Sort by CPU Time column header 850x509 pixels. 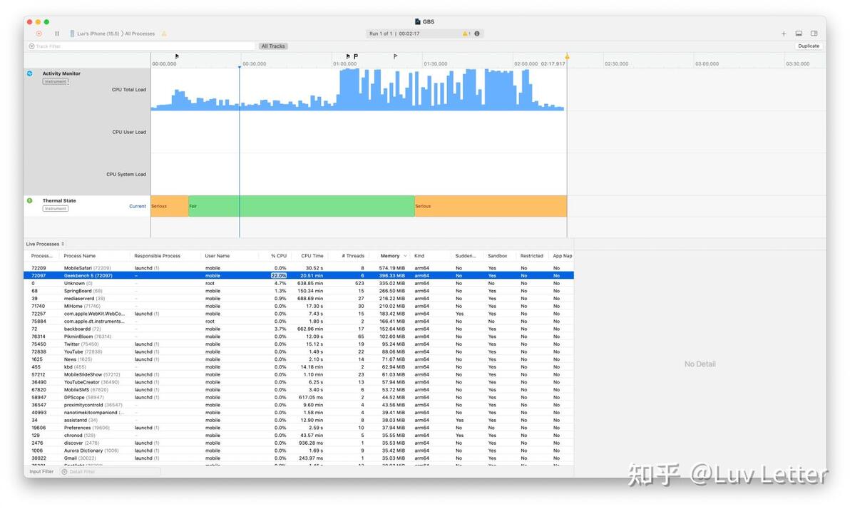pos(312,256)
